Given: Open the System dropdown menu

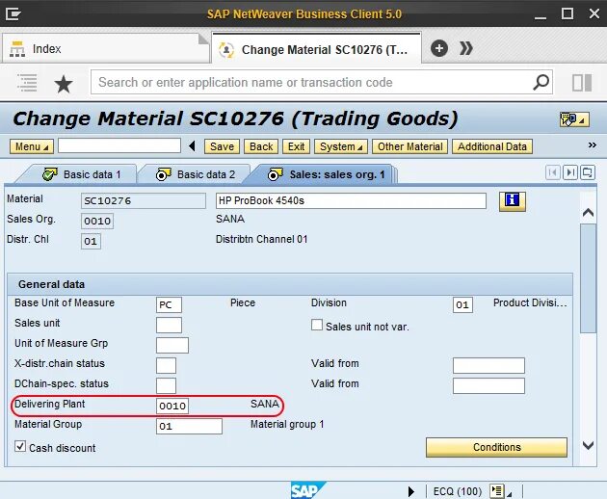Looking at the screenshot, I should tap(341, 146).
